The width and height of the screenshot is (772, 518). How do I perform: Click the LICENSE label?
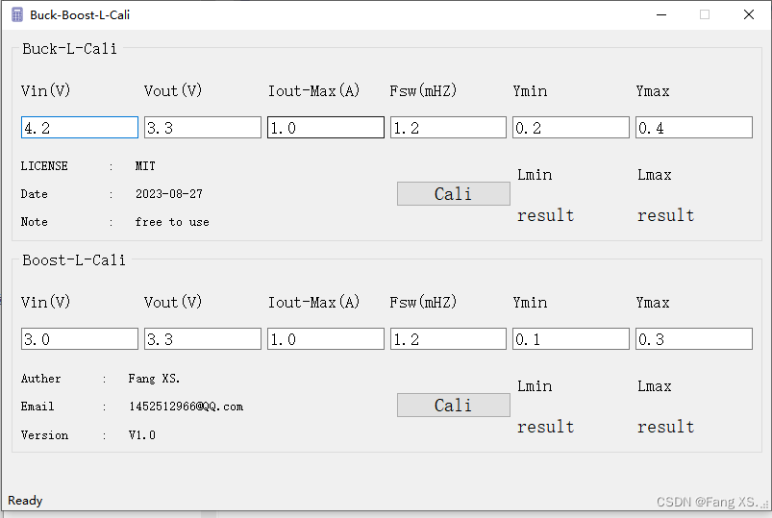[x=44, y=166]
